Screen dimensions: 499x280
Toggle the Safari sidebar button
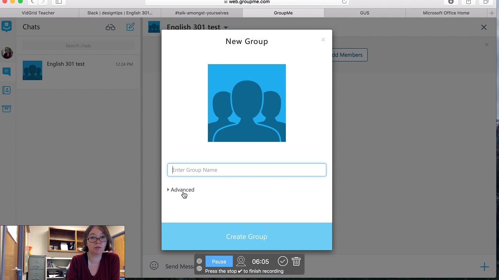tap(58, 2)
